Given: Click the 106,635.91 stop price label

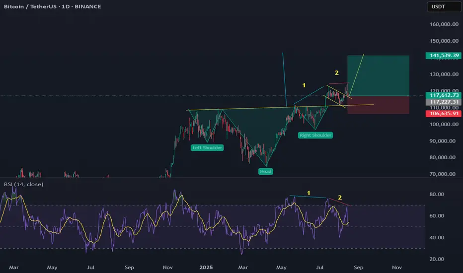Looking at the screenshot, I should coord(444,113).
